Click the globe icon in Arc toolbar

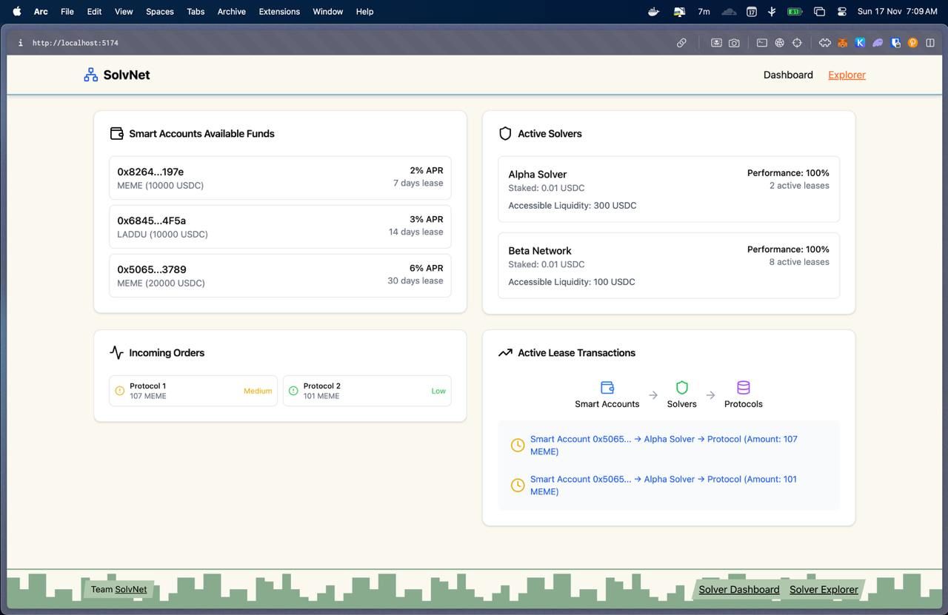[x=779, y=43]
